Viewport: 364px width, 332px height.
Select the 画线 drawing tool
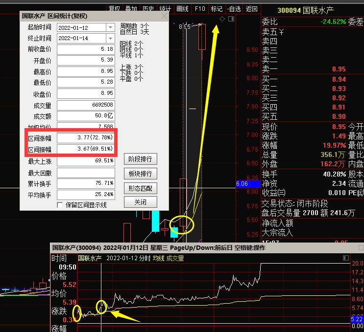coord(182,9)
